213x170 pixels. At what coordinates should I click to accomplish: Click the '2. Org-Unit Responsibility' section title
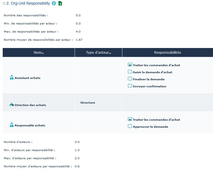tap(28, 4)
